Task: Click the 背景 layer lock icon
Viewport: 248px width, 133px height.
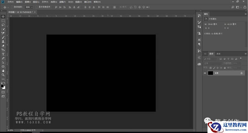Action: click(241, 73)
